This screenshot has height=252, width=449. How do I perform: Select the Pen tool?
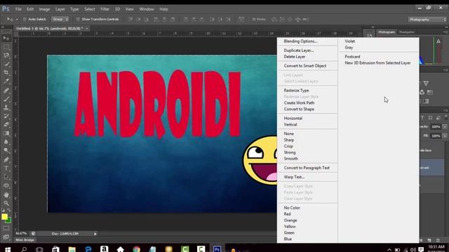click(6, 160)
